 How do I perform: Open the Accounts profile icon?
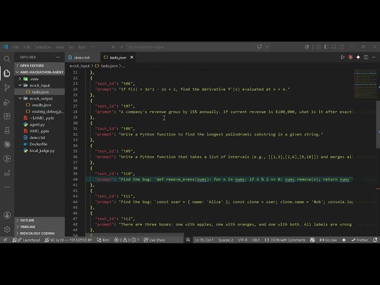coord(7,215)
